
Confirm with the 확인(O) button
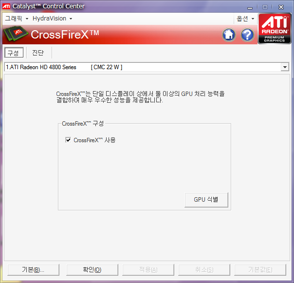click(92, 270)
